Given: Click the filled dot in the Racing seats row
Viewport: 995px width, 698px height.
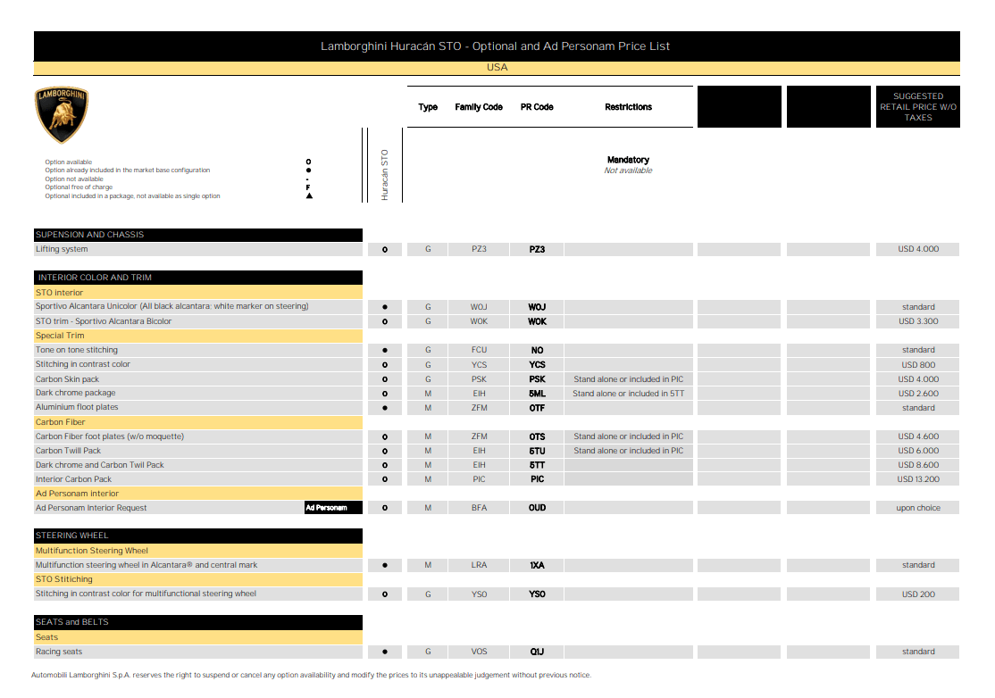Looking at the screenshot, I should click(385, 652).
